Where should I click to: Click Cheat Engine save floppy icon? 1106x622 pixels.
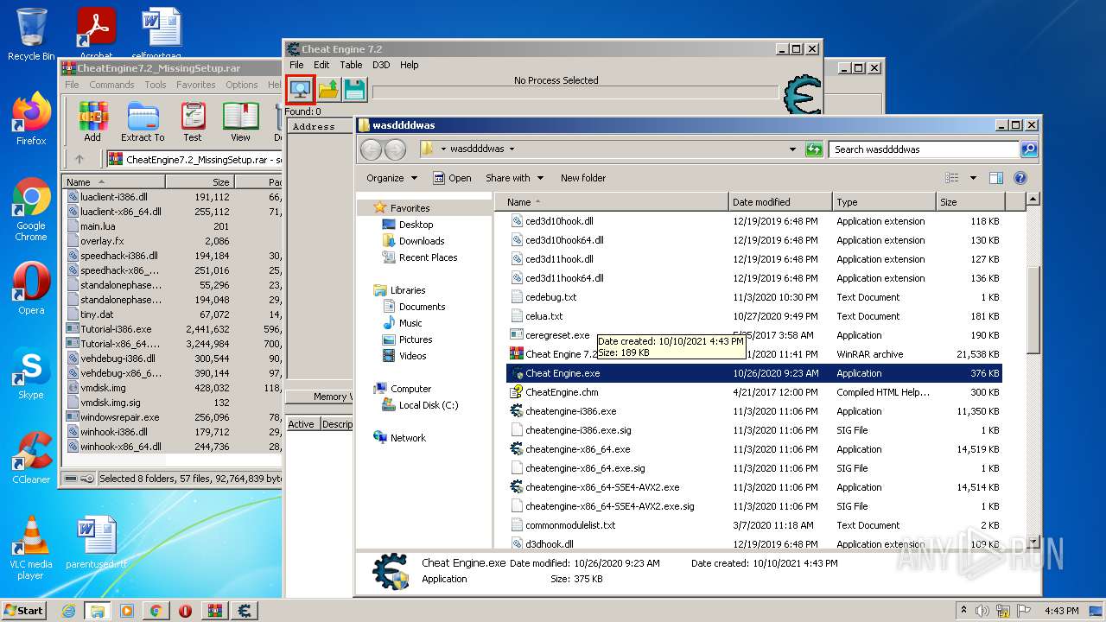[354, 90]
